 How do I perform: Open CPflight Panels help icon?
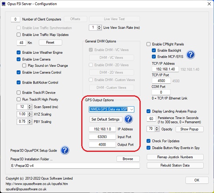click(191, 55)
